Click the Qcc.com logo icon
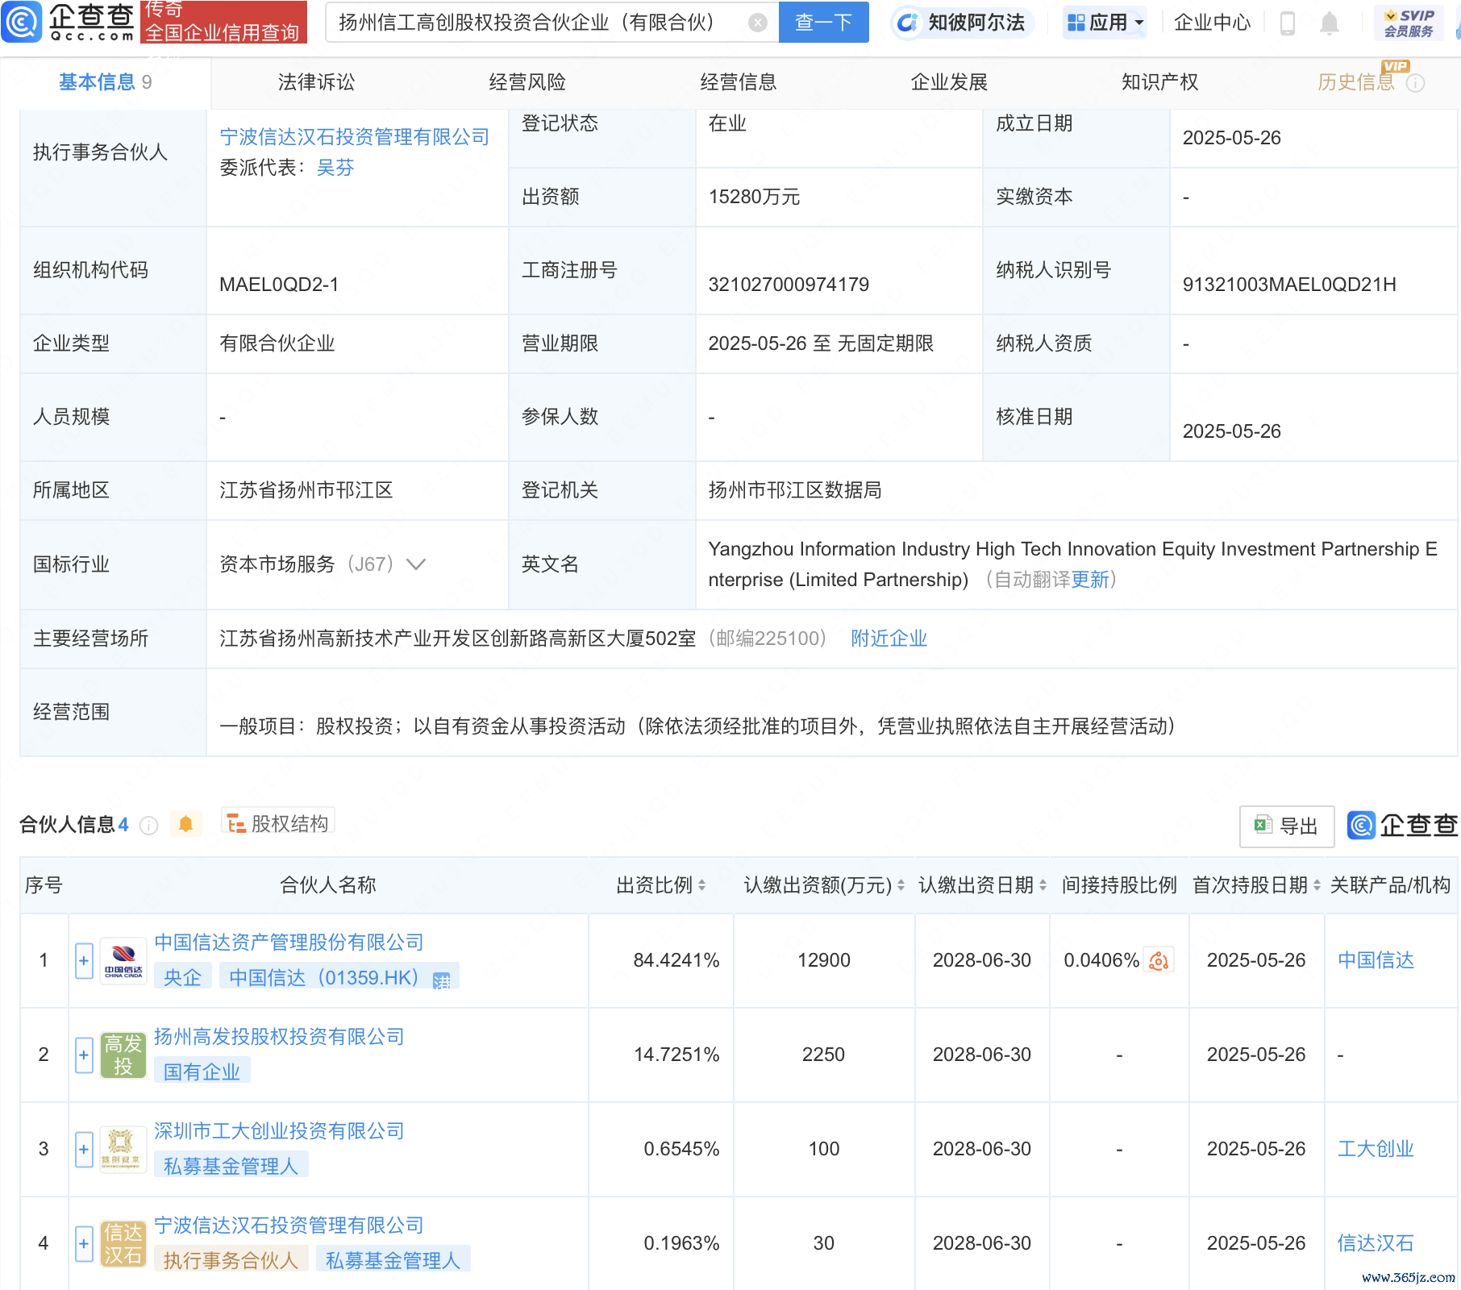 22,22
